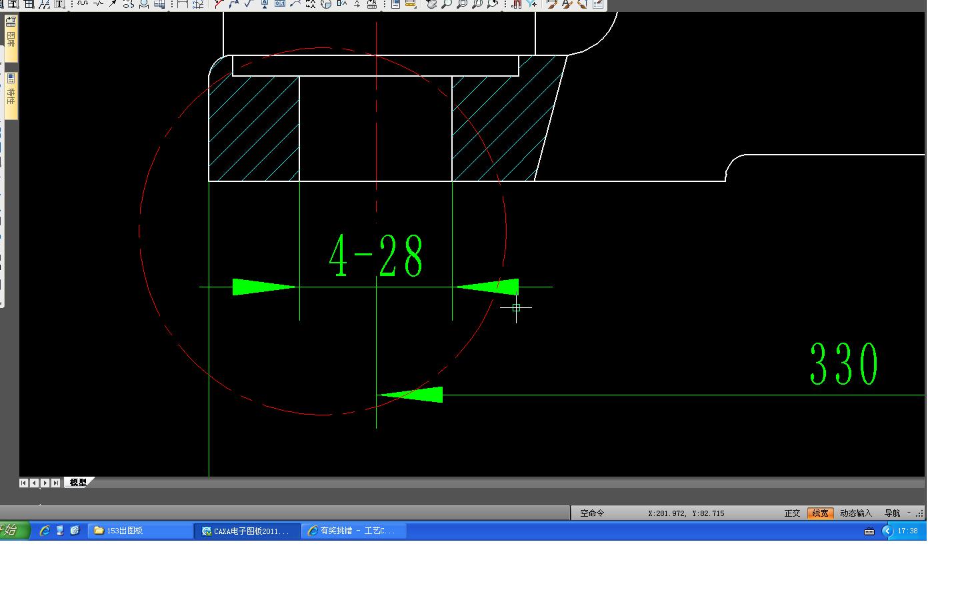Image resolution: width=960 pixels, height=600 pixels.
Task: Switch to the 模型 model tab
Action: [x=78, y=483]
